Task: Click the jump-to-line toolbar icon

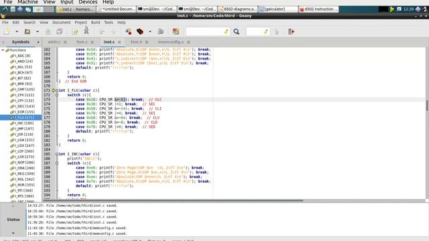Action: tap(276, 31)
